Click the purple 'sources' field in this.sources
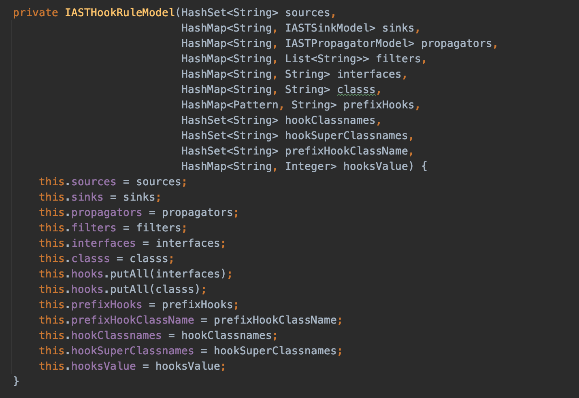This screenshot has height=398, width=579. click(x=94, y=182)
